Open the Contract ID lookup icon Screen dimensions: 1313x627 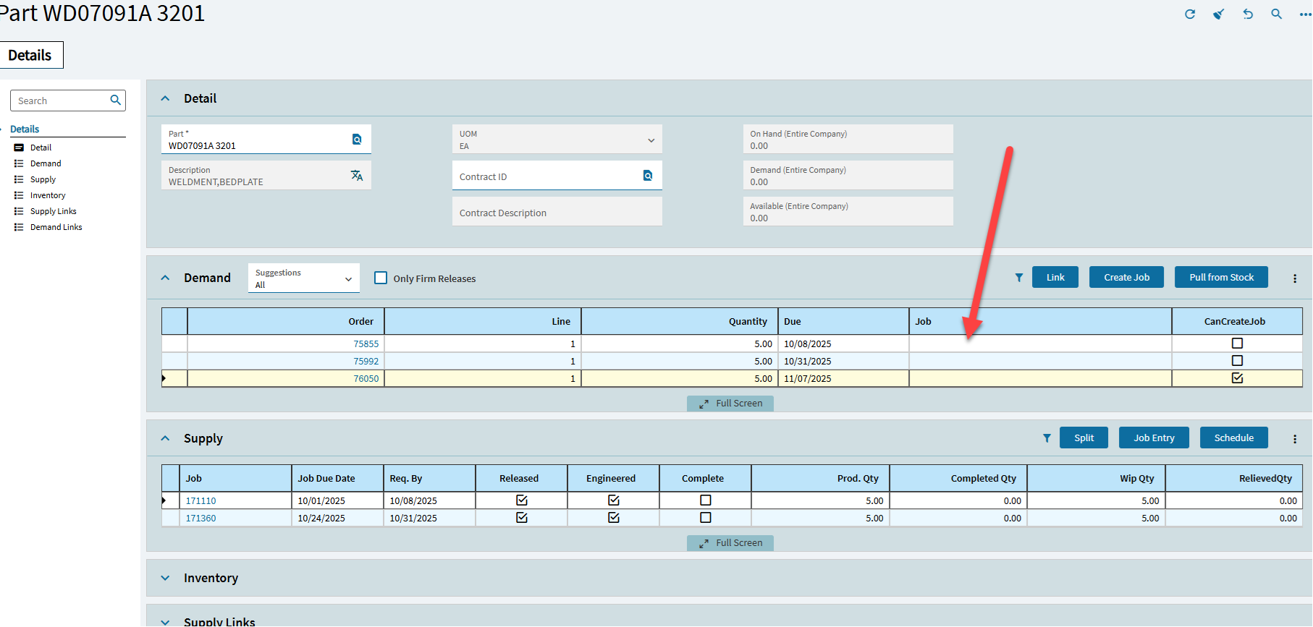[x=648, y=176]
